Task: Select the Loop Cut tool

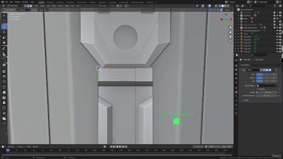Action: (4, 82)
